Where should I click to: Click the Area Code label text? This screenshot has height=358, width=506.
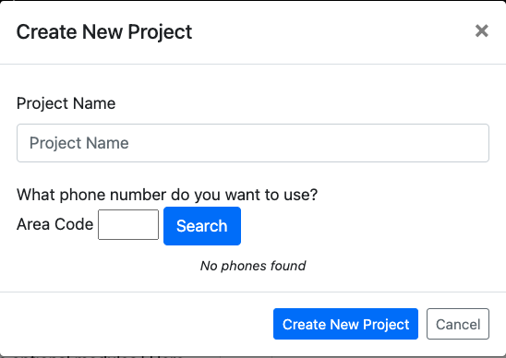[x=54, y=224]
